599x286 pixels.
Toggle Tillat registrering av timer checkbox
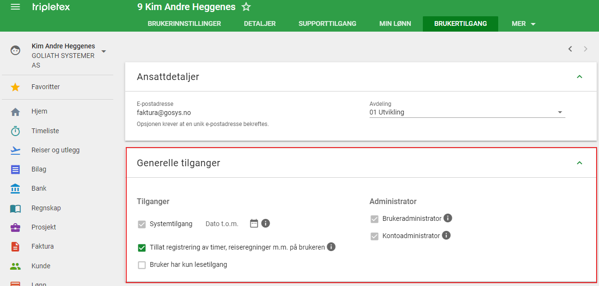[142, 248]
